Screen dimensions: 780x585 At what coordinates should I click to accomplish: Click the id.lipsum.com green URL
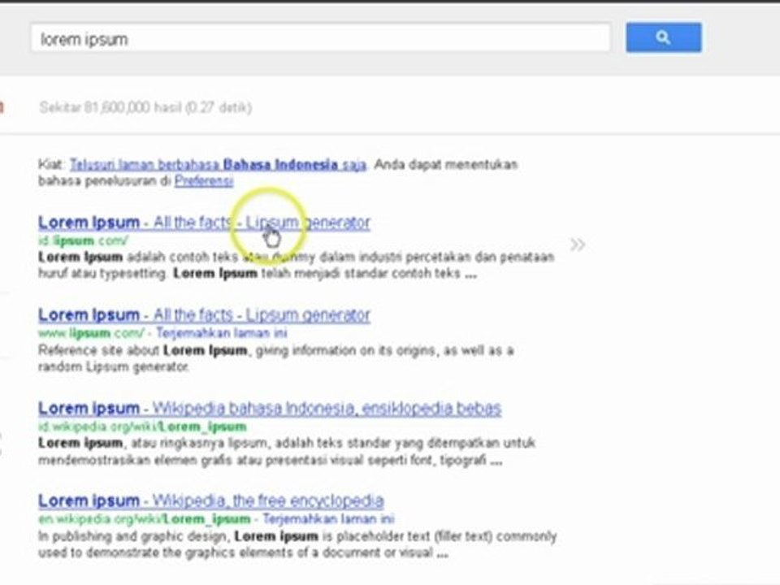[83, 240]
